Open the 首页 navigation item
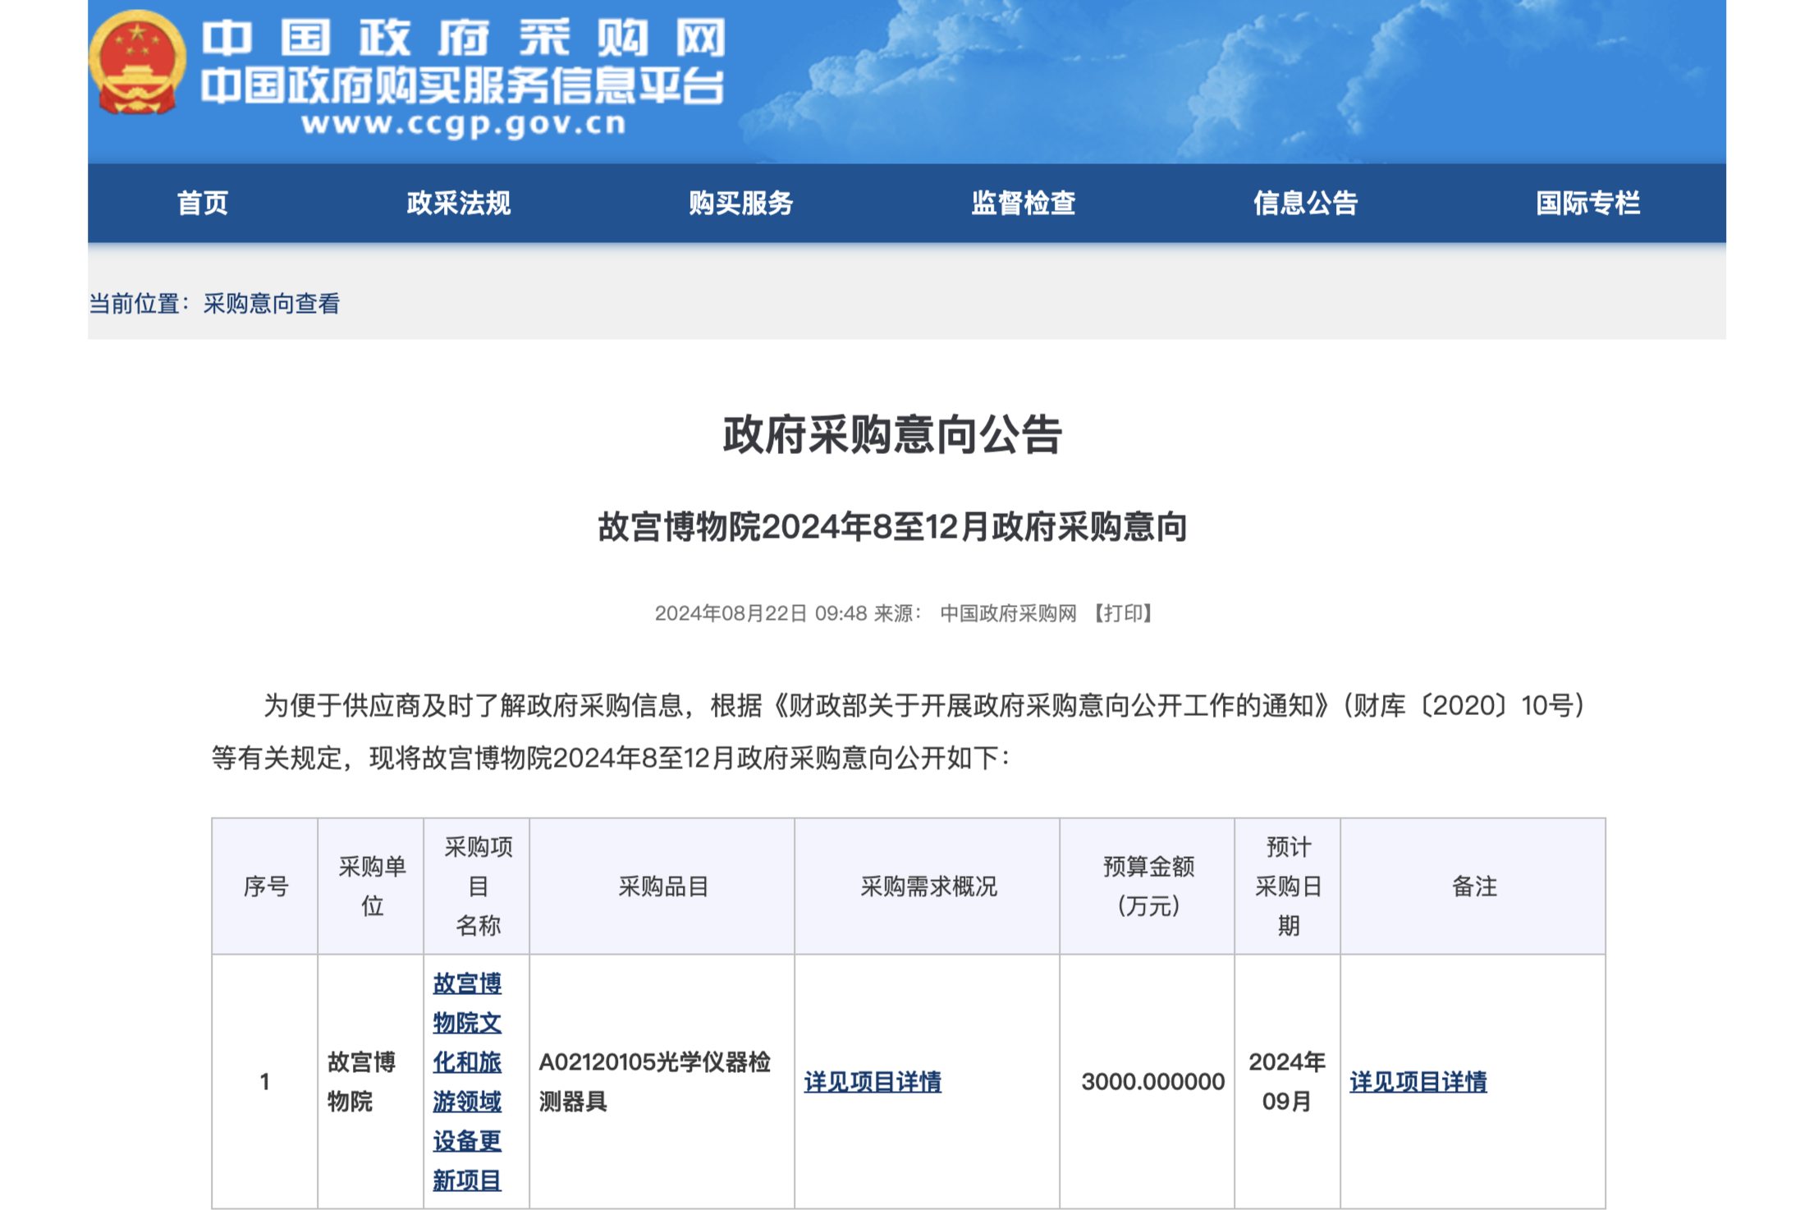 [203, 203]
